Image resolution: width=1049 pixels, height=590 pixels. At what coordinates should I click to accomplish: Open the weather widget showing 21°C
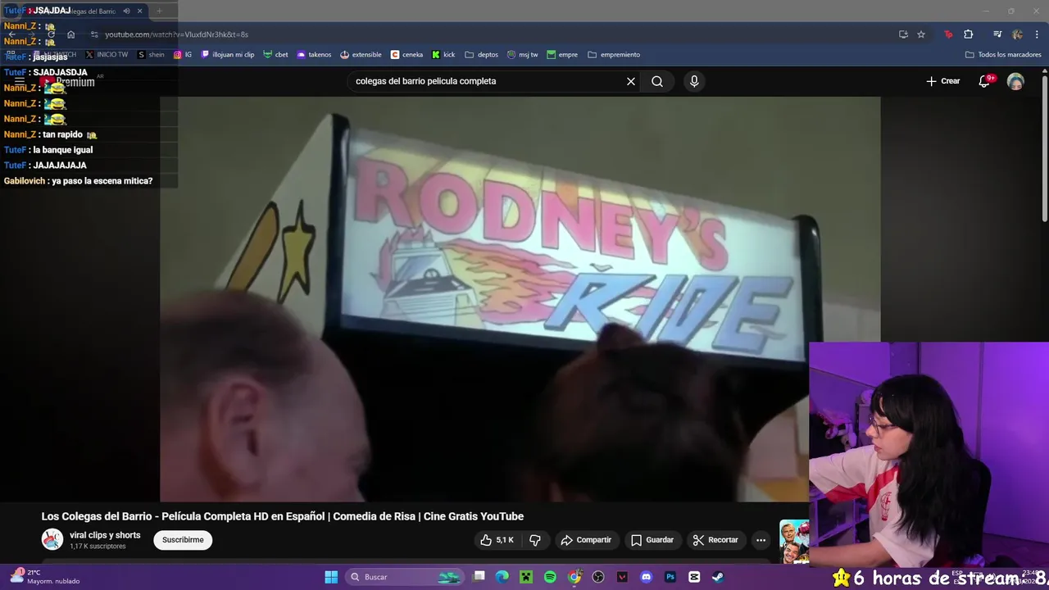pyautogui.click(x=45, y=577)
